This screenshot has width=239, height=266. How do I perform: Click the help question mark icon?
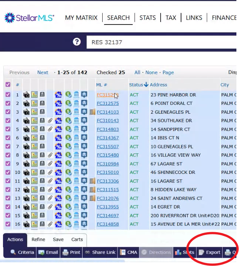pyautogui.click(x=77, y=42)
